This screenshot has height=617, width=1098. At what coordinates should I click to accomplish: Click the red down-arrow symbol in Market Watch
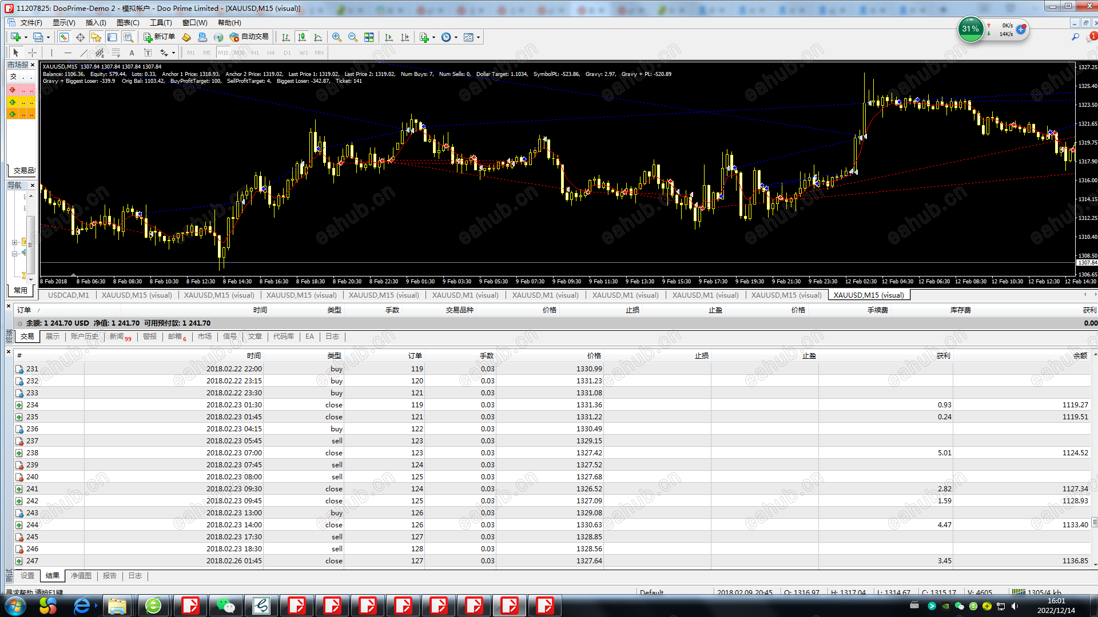tap(13, 90)
